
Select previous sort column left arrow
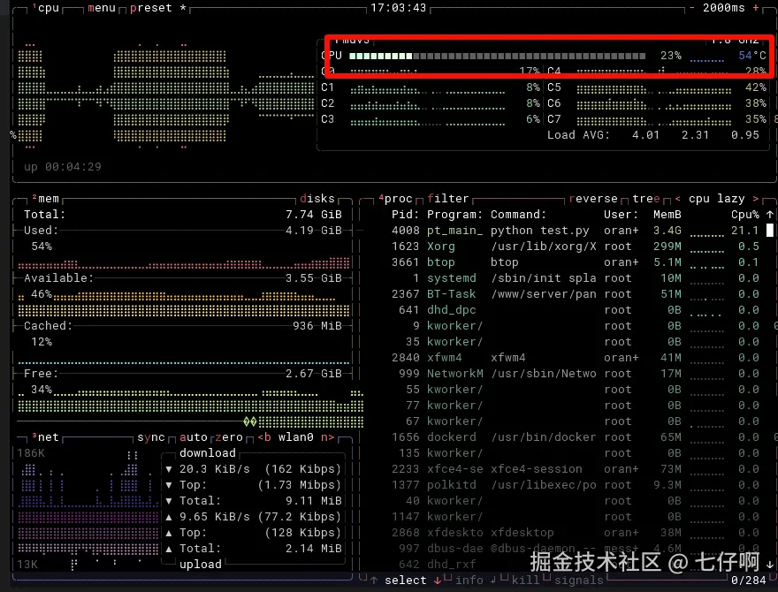(678, 199)
